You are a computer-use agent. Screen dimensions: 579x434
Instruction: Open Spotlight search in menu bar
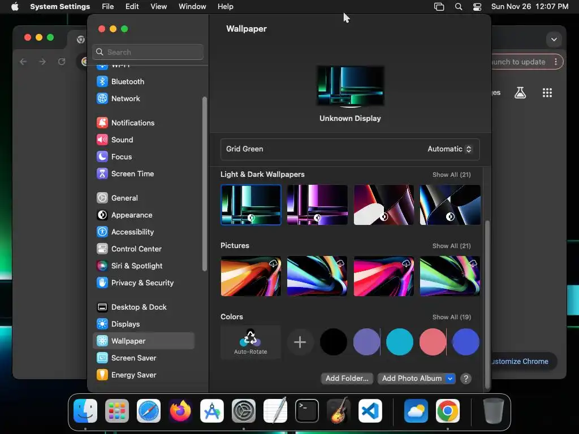click(458, 7)
